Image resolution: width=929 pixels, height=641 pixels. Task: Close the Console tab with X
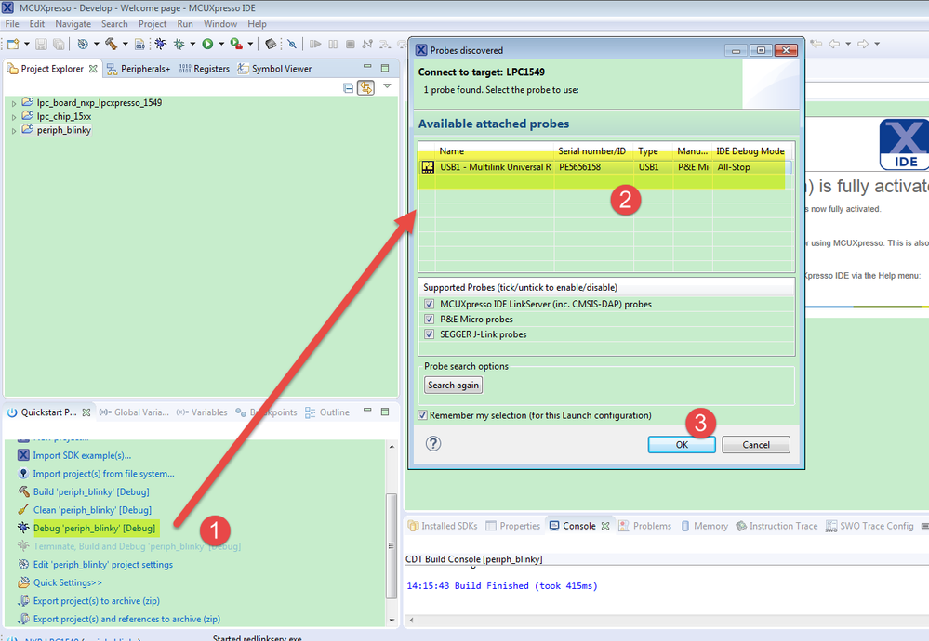[605, 526]
